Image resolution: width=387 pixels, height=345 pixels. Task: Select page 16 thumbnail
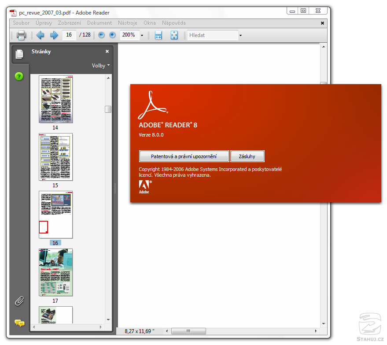(55, 215)
